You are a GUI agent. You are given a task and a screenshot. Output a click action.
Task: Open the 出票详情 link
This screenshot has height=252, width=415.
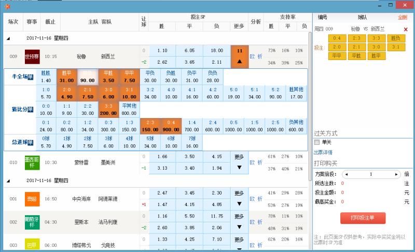[323, 153]
